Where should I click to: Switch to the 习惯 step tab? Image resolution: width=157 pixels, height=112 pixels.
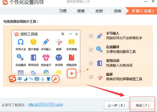[x=63, y=11]
